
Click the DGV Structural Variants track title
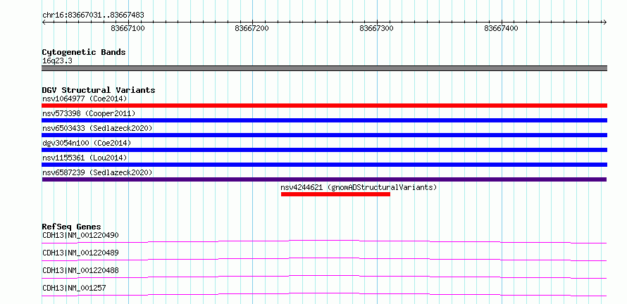click(99, 90)
